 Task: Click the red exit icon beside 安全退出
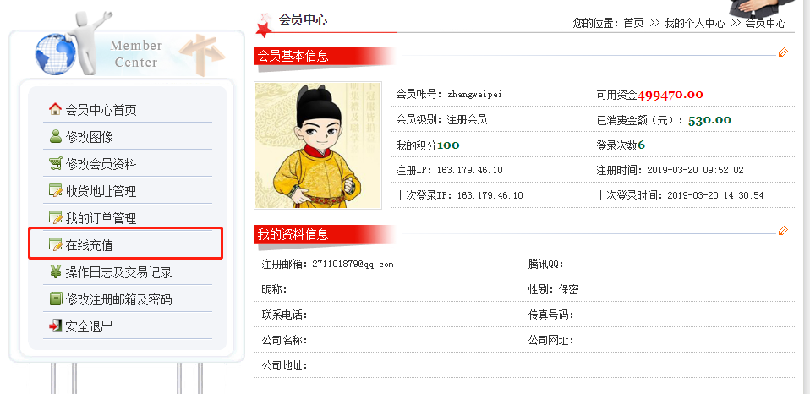[55, 326]
